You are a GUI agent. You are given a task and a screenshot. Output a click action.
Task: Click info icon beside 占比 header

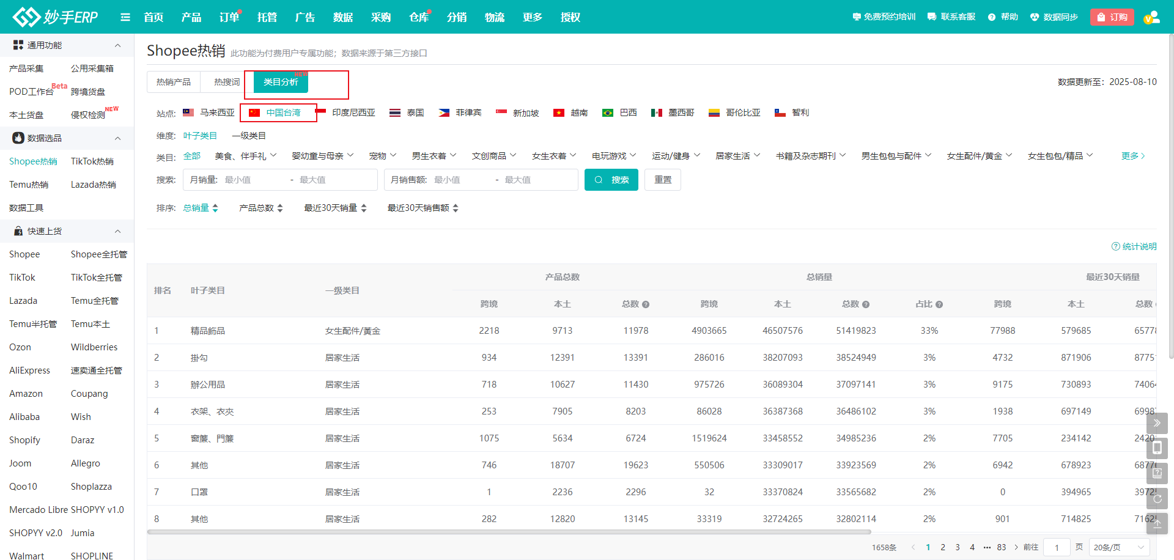pos(939,304)
